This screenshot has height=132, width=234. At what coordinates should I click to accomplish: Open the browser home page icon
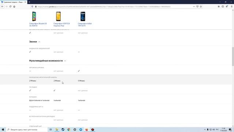pos(14,7)
